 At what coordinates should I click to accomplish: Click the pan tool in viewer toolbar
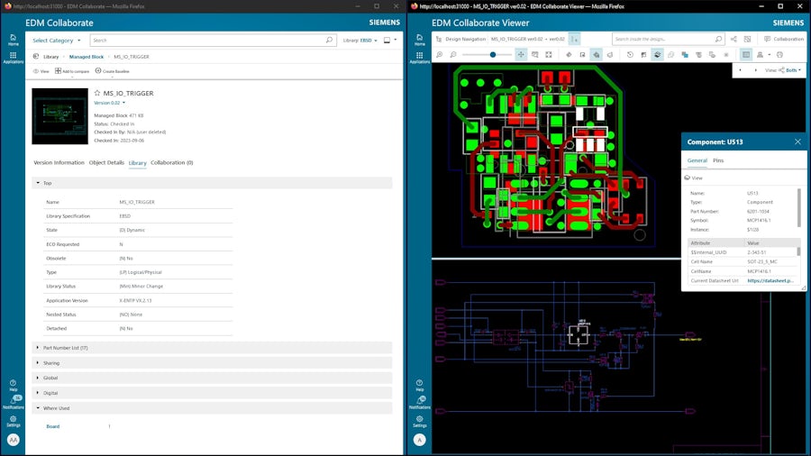point(521,55)
